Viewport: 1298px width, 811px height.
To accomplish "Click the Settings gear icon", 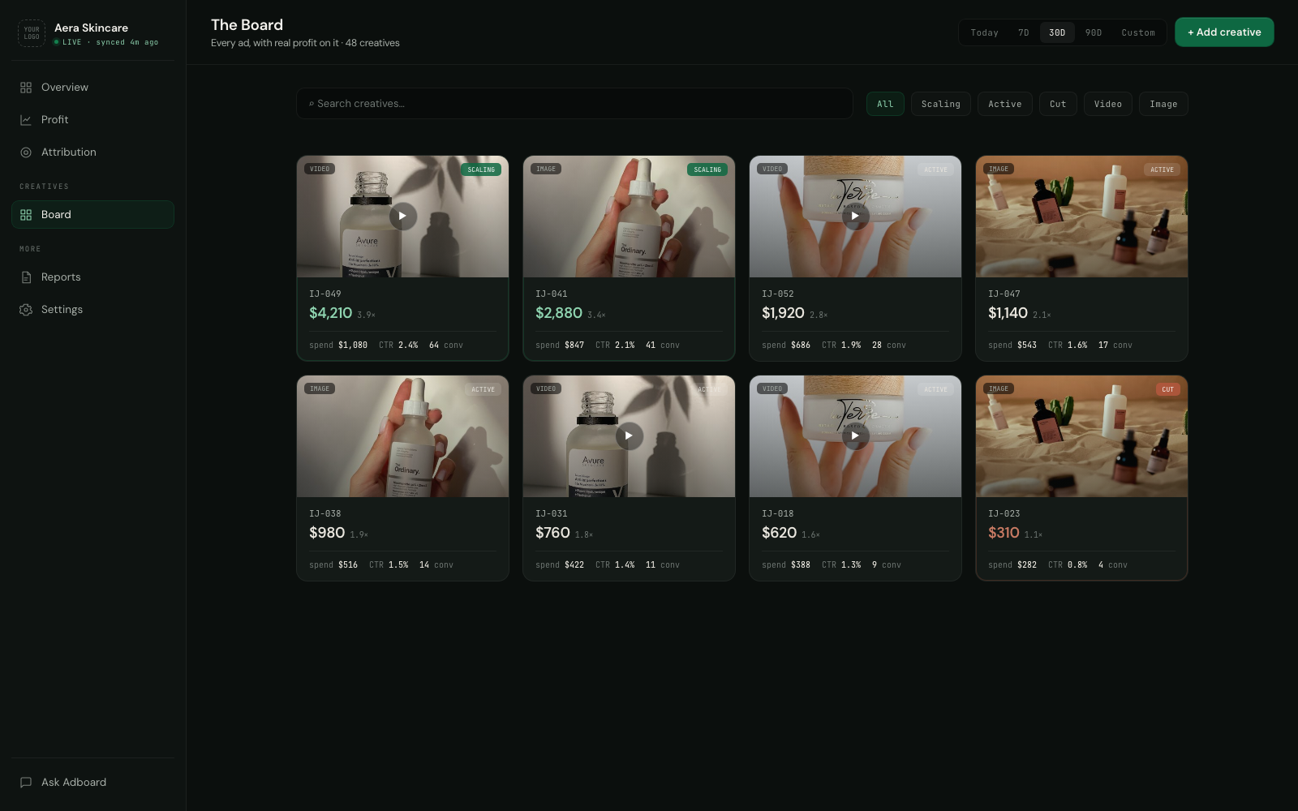I will tap(26, 310).
